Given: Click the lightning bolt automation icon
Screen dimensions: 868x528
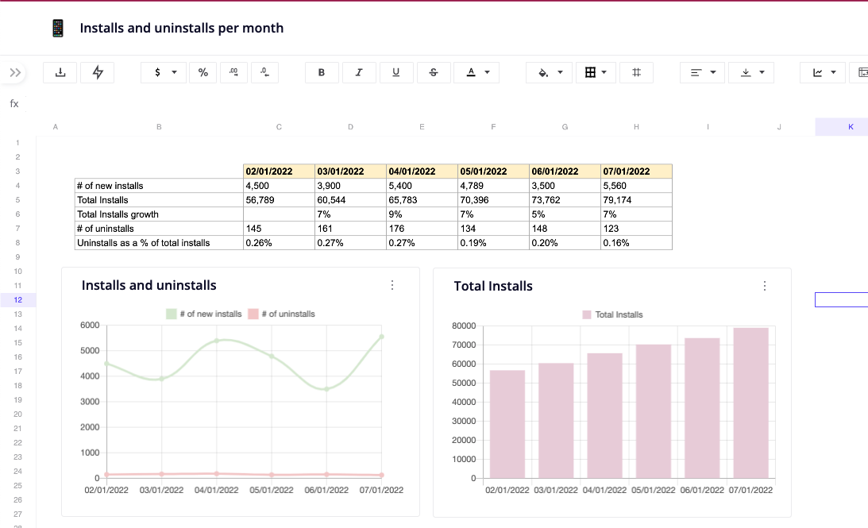Looking at the screenshot, I should tap(98, 72).
